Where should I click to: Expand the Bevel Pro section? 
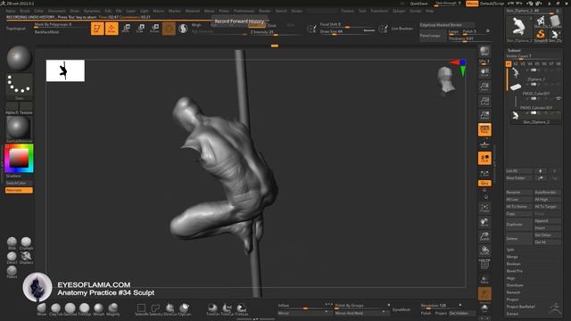514,271
